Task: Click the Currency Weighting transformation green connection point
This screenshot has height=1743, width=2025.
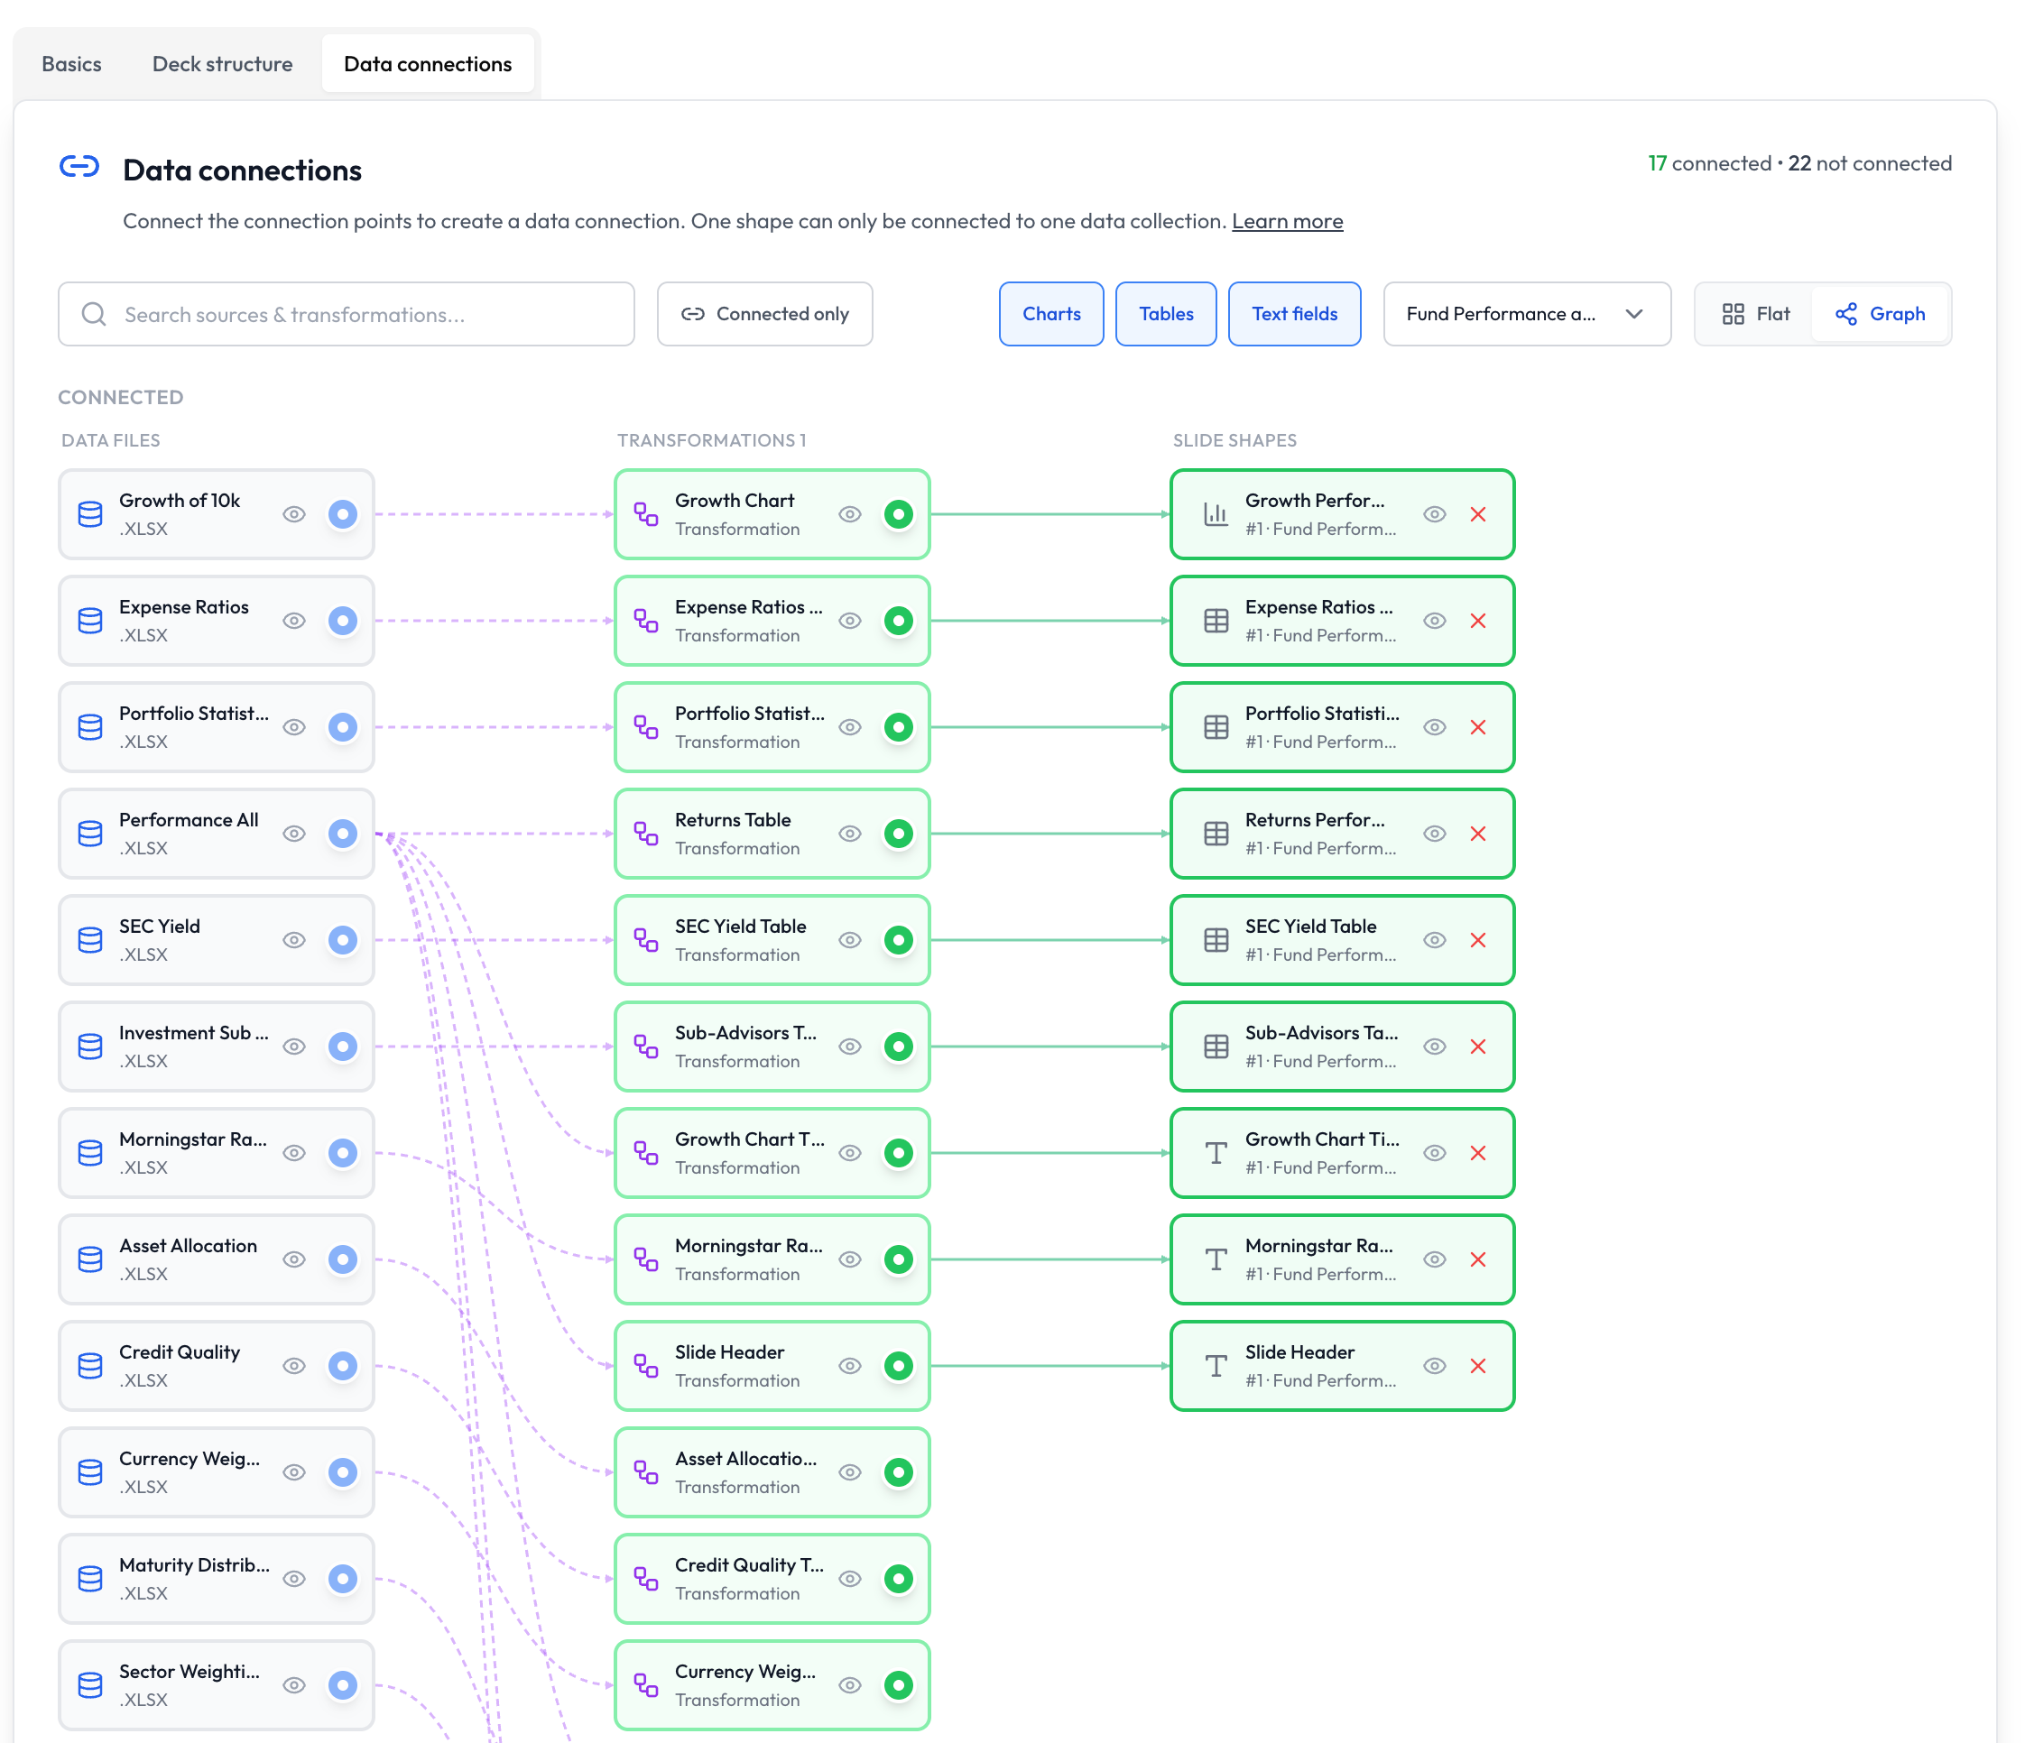Action: (x=898, y=1685)
